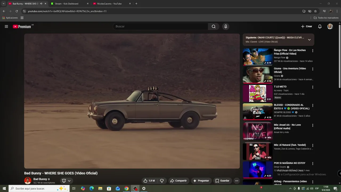The width and height of the screenshot is (341, 192).
Task: Like the video with thumbs up
Action: (149, 181)
